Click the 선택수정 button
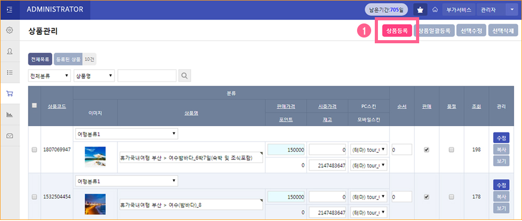522x221 pixels. coord(471,31)
